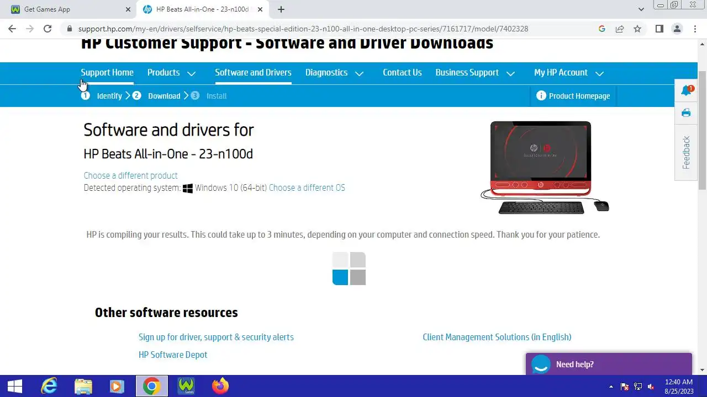This screenshot has width=707, height=397.
Task: Open a new browser tab
Action: (281, 9)
